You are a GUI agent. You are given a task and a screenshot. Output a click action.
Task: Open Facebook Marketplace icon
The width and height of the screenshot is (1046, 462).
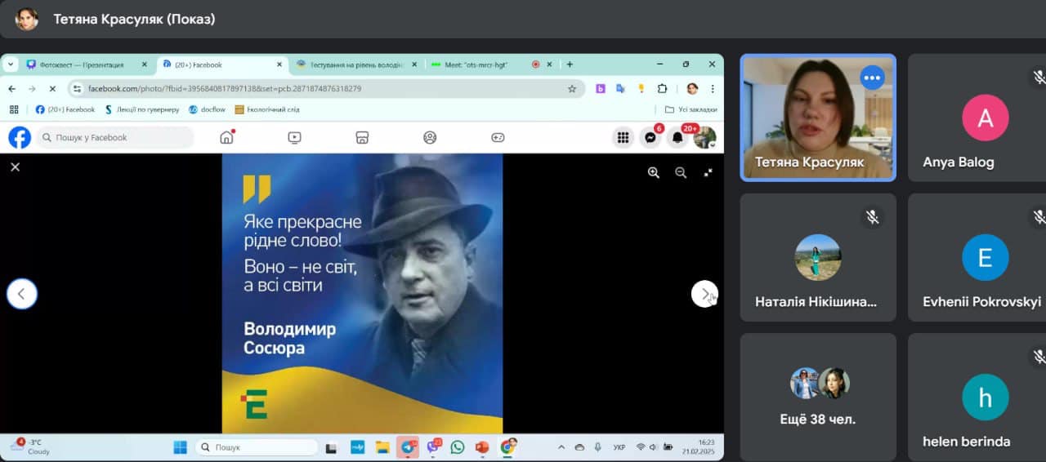pyautogui.click(x=363, y=138)
